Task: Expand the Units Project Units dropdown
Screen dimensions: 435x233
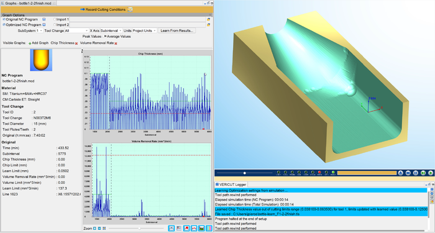Action: click(x=144, y=30)
